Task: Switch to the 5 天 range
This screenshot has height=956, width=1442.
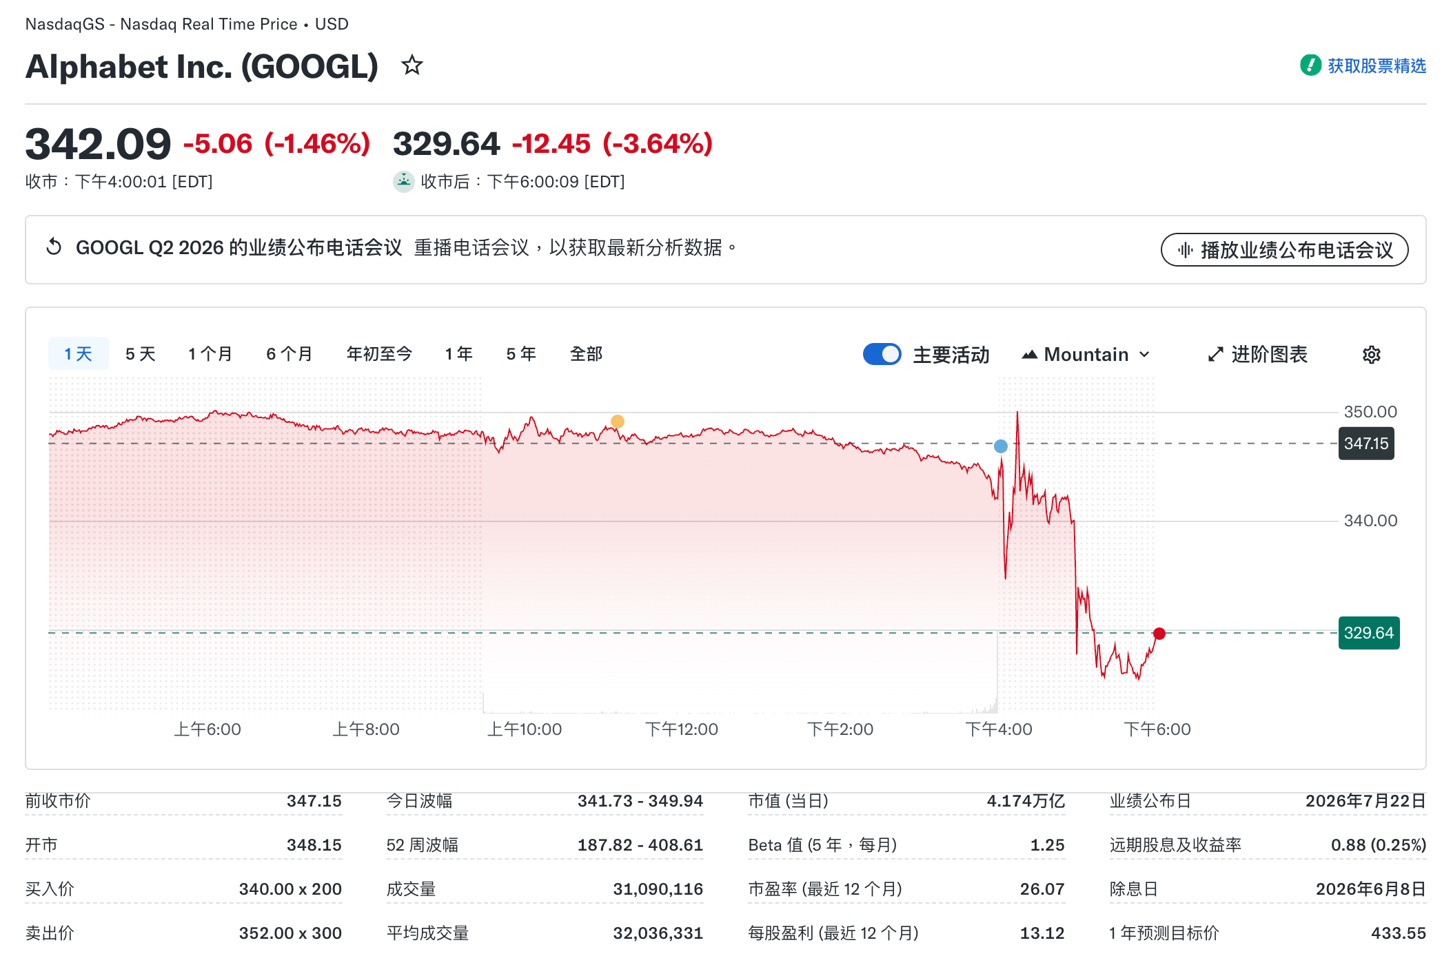Action: (x=141, y=354)
